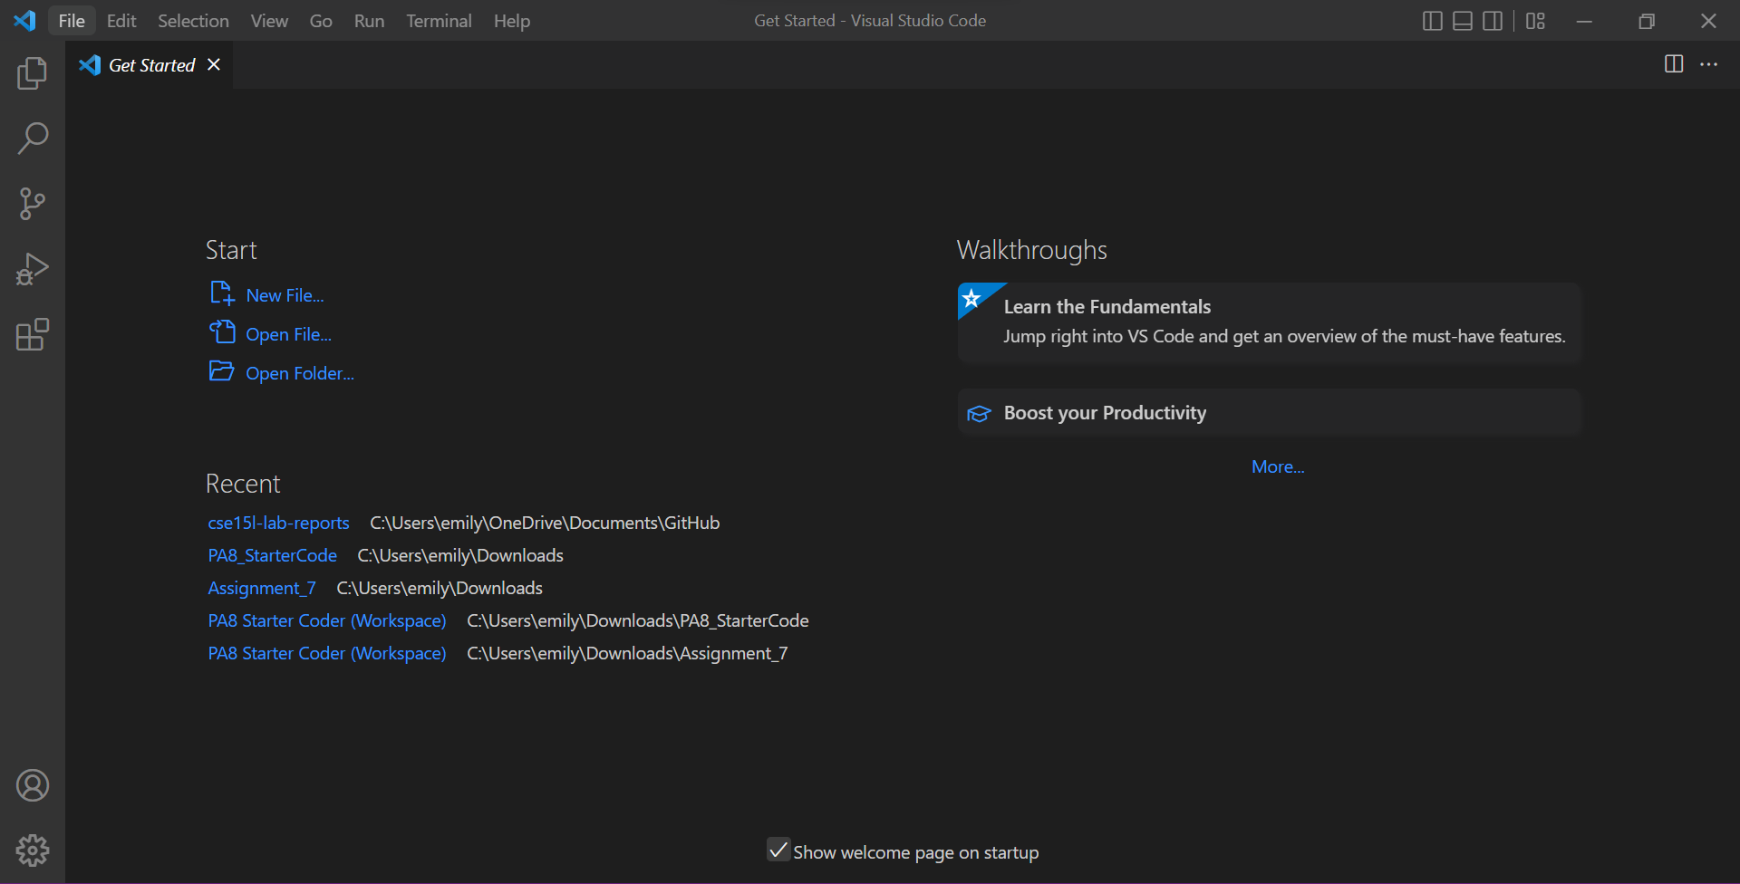Toggle the bottom panel visibility

(x=1462, y=21)
